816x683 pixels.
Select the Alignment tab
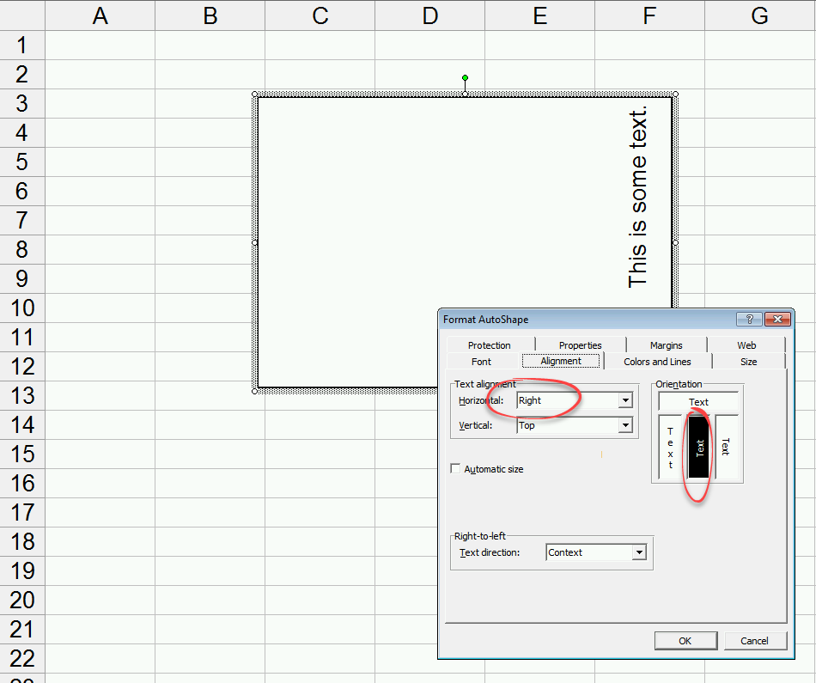click(561, 361)
